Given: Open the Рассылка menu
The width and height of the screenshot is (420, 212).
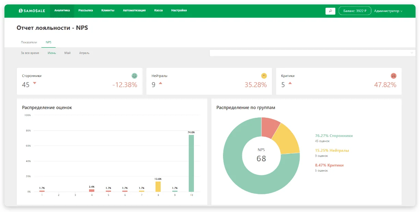Looking at the screenshot, I should (x=86, y=11).
